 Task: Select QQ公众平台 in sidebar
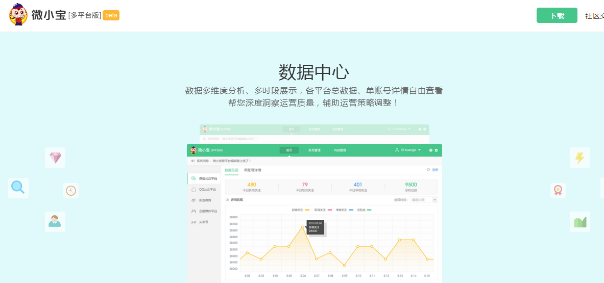[204, 190]
